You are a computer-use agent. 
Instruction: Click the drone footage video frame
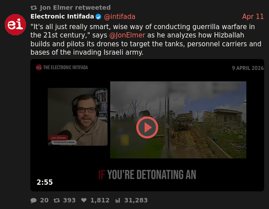pos(178,120)
